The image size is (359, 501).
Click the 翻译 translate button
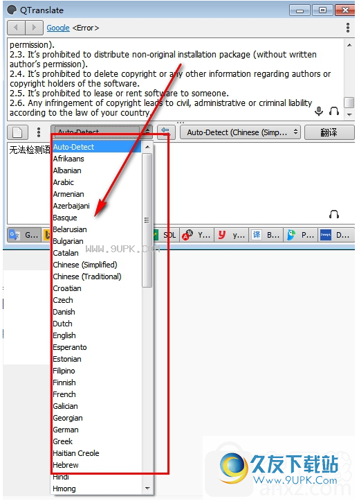pyautogui.click(x=329, y=132)
